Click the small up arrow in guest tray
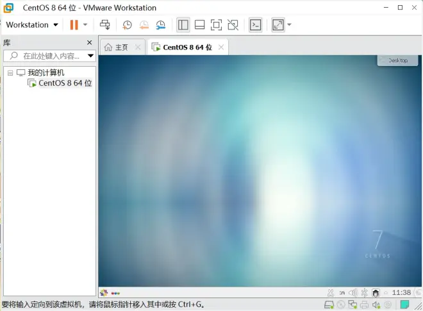 click(x=386, y=292)
